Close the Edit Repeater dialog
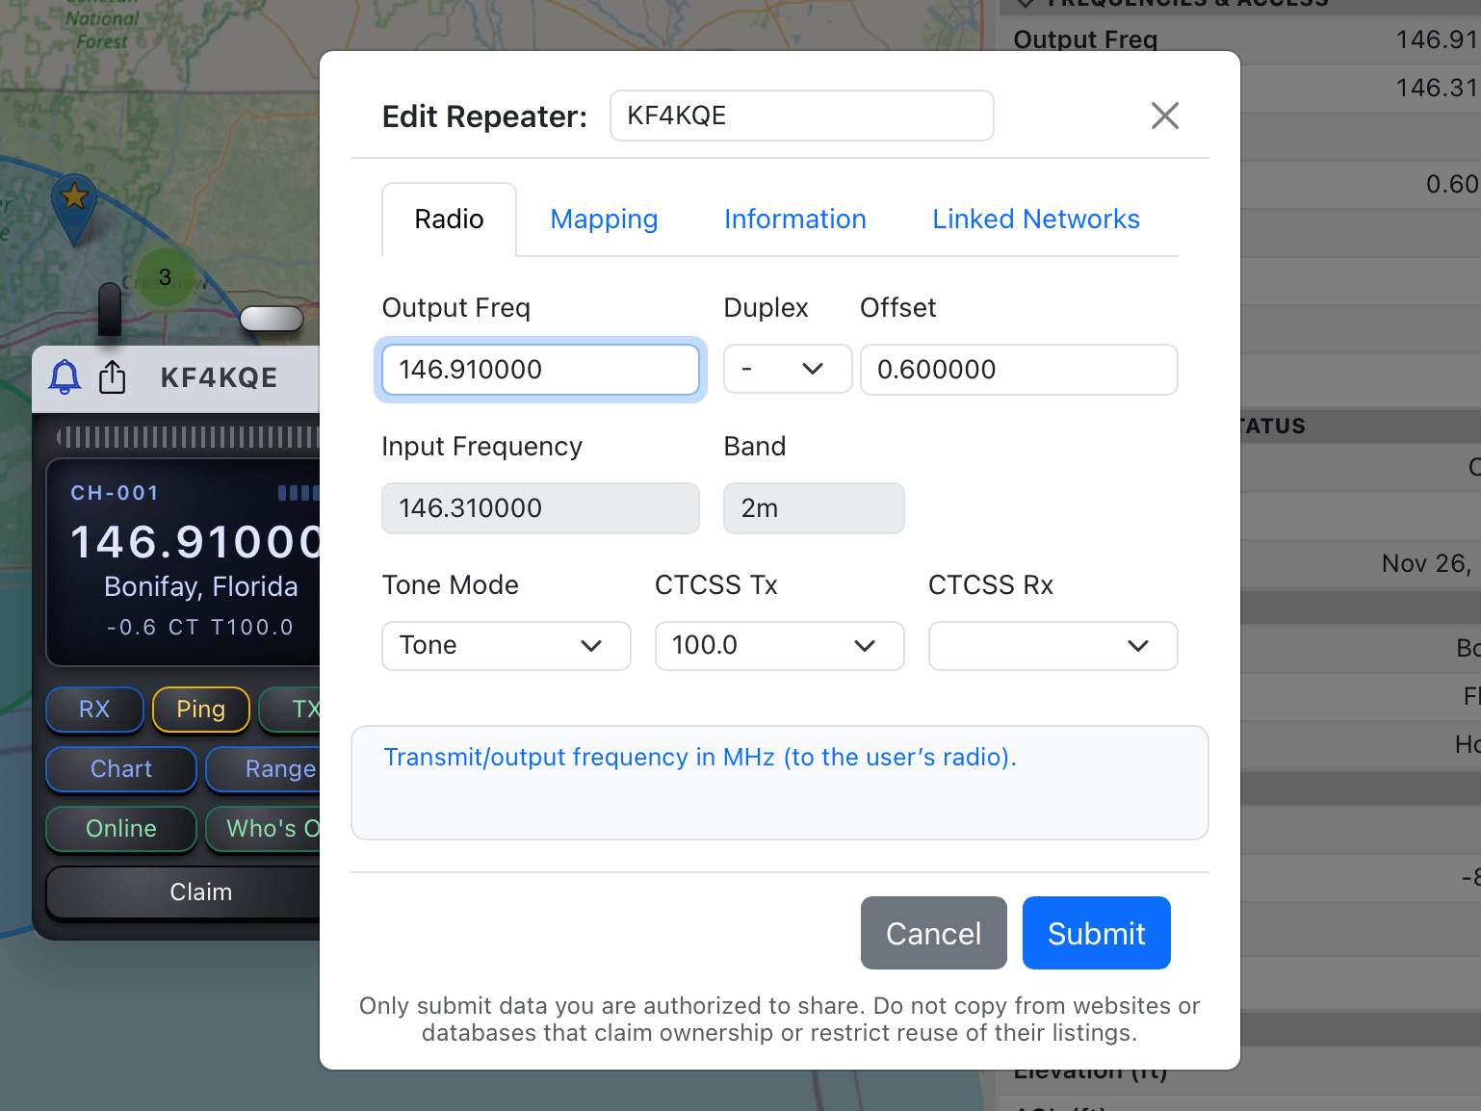 point(1164,116)
